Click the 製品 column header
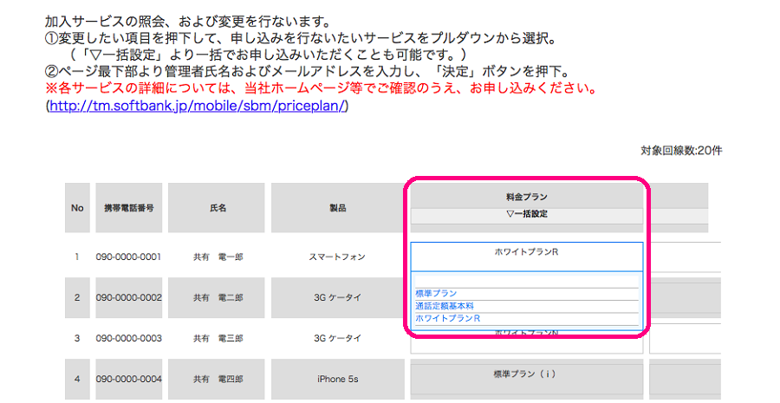Viewport: 780px width, 403px height. (338, 208)
